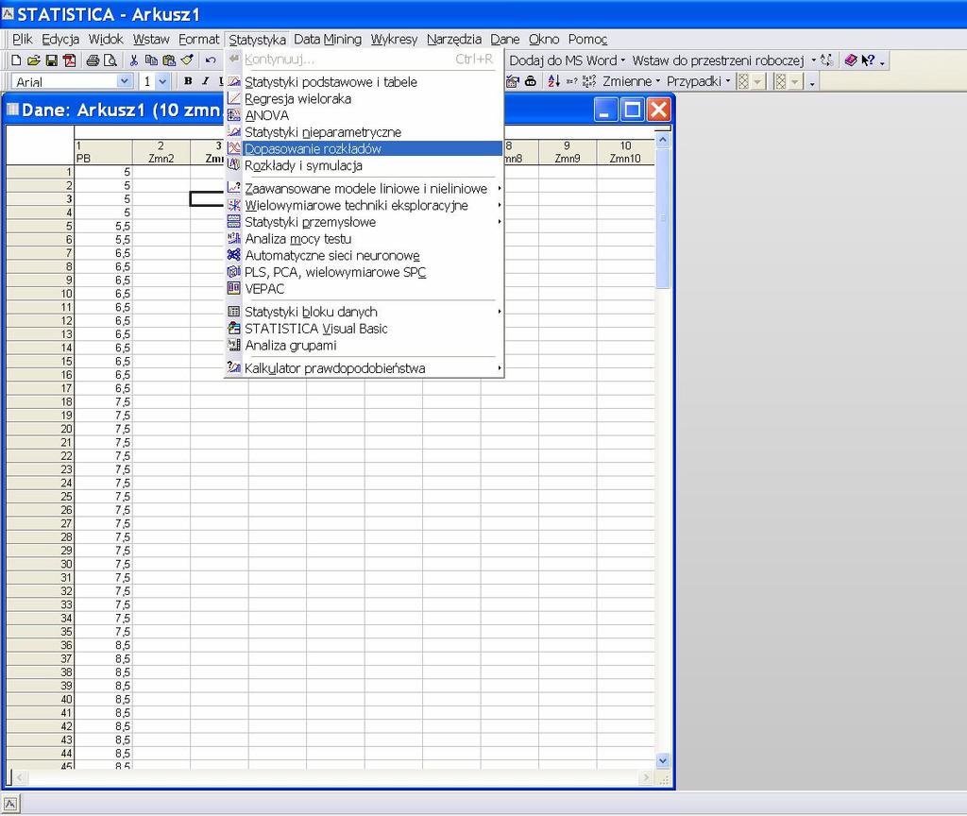Screen dimensions: 967x816
Task: Open the Pomoc menu
Action: 587,40
